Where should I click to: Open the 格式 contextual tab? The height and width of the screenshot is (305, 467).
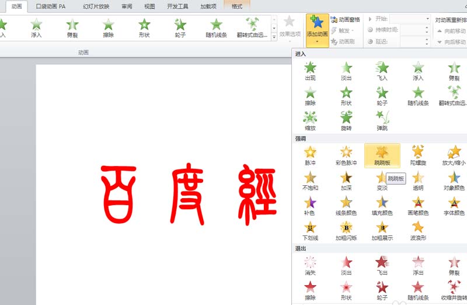pos(237,6)
